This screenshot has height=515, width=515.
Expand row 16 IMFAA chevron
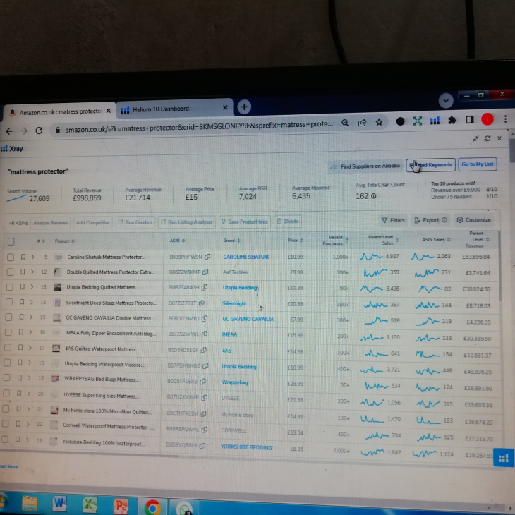[x=30, y=332]
